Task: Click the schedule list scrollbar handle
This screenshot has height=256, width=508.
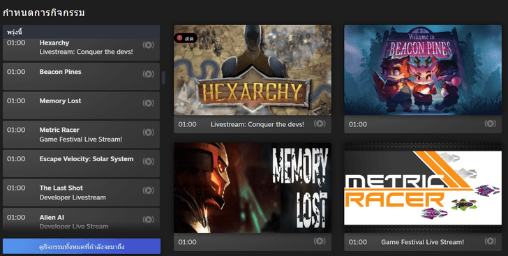Action: [x=163, y=78]
